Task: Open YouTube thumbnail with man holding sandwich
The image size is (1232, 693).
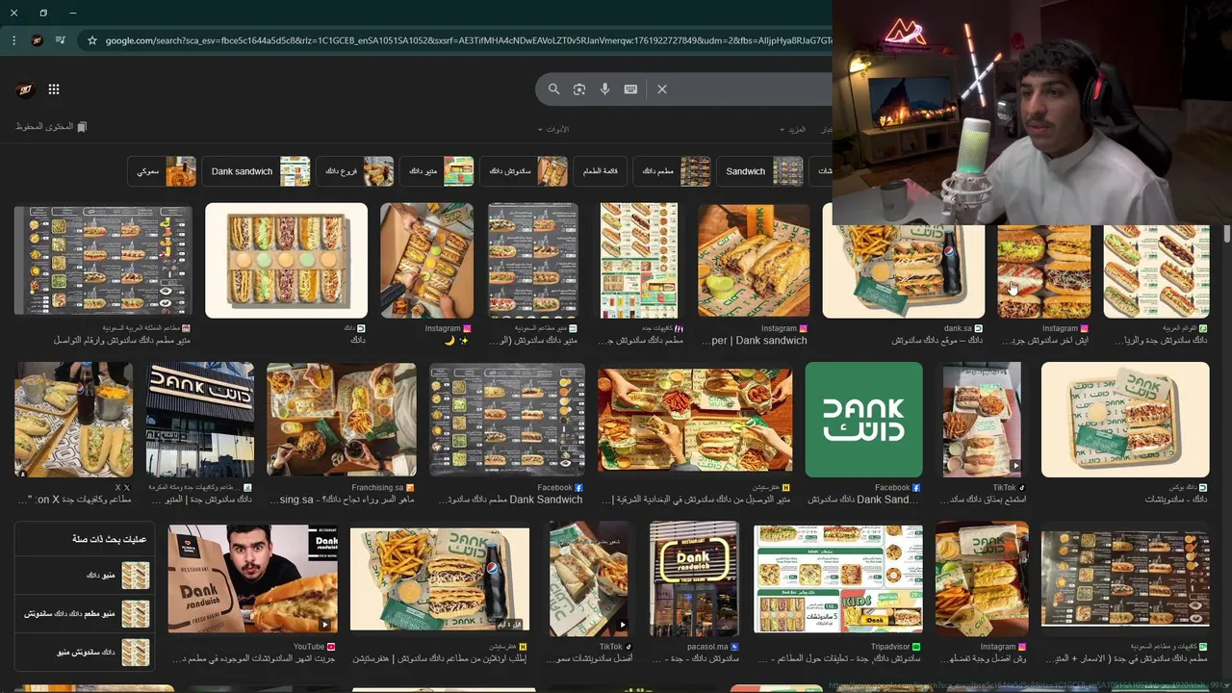Action: [252, 578]
